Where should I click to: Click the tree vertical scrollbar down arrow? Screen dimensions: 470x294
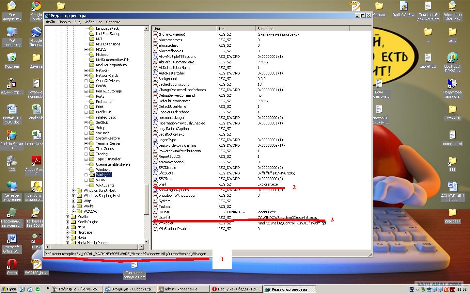(147, 241)
